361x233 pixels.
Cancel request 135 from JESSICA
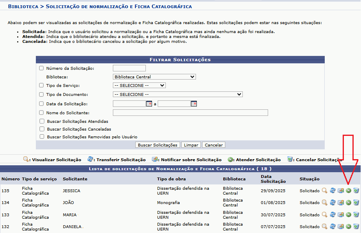click(x=356, y=191)
